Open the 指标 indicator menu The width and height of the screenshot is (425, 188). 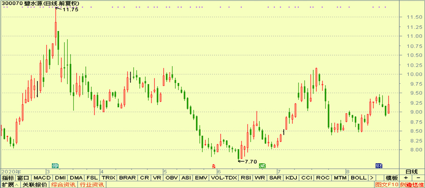click(x=8, y=178)
